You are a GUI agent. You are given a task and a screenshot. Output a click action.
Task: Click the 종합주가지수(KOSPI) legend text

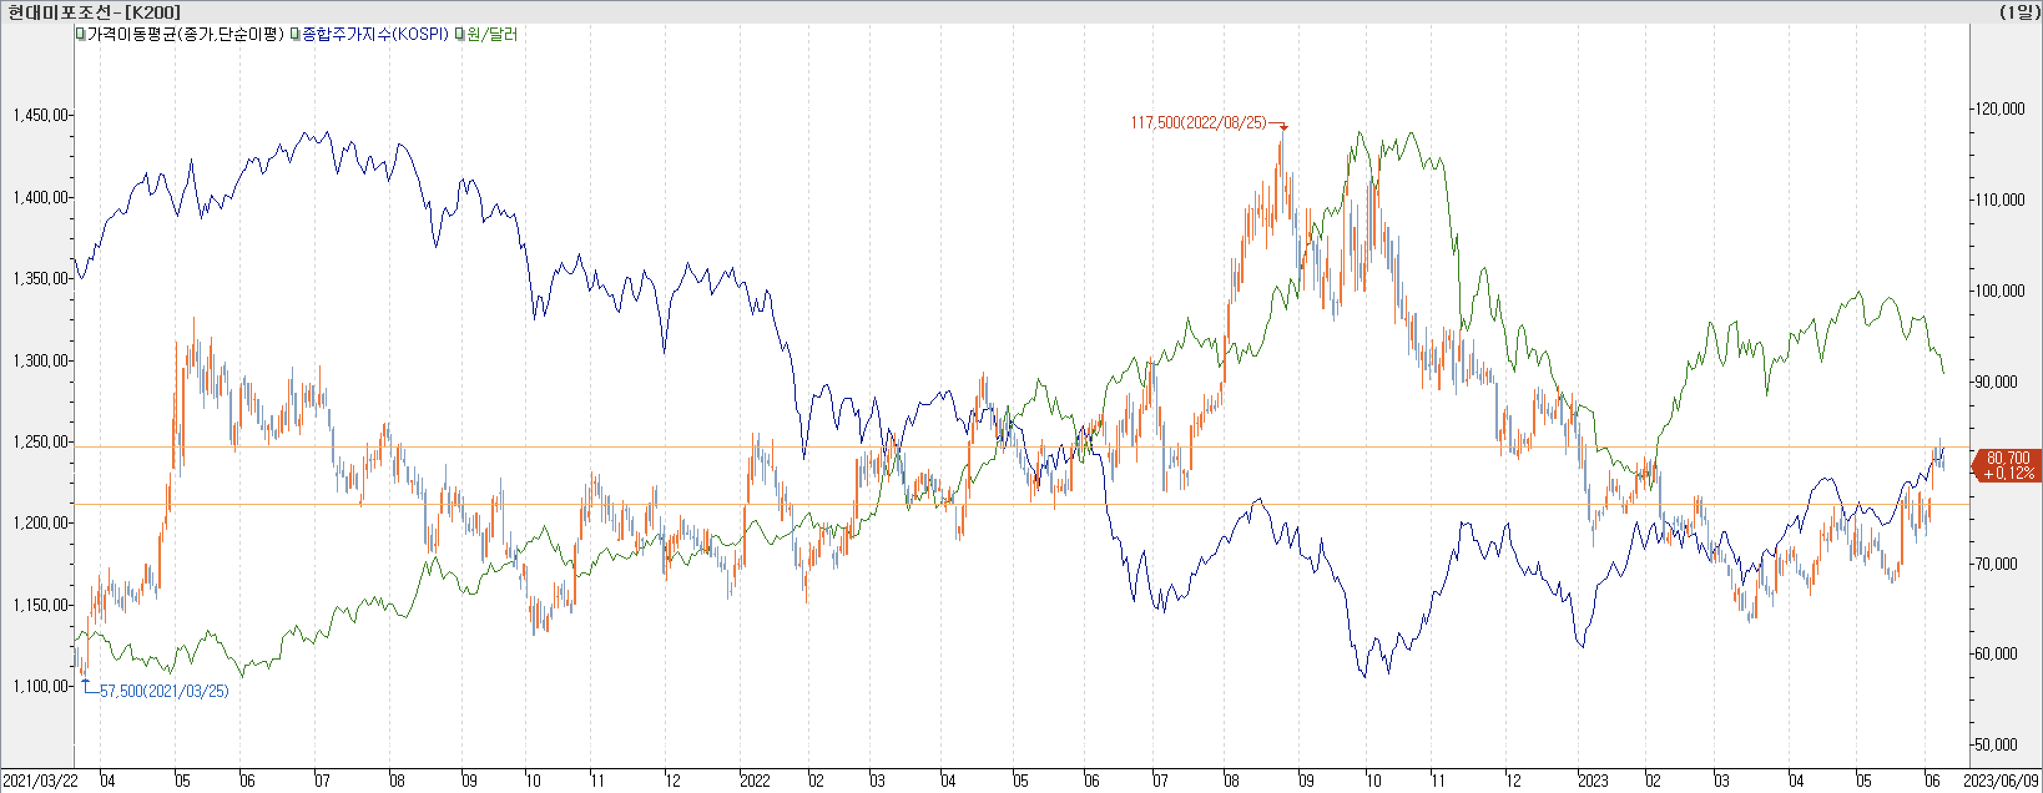pyautogui.click(x=375, y=34)
